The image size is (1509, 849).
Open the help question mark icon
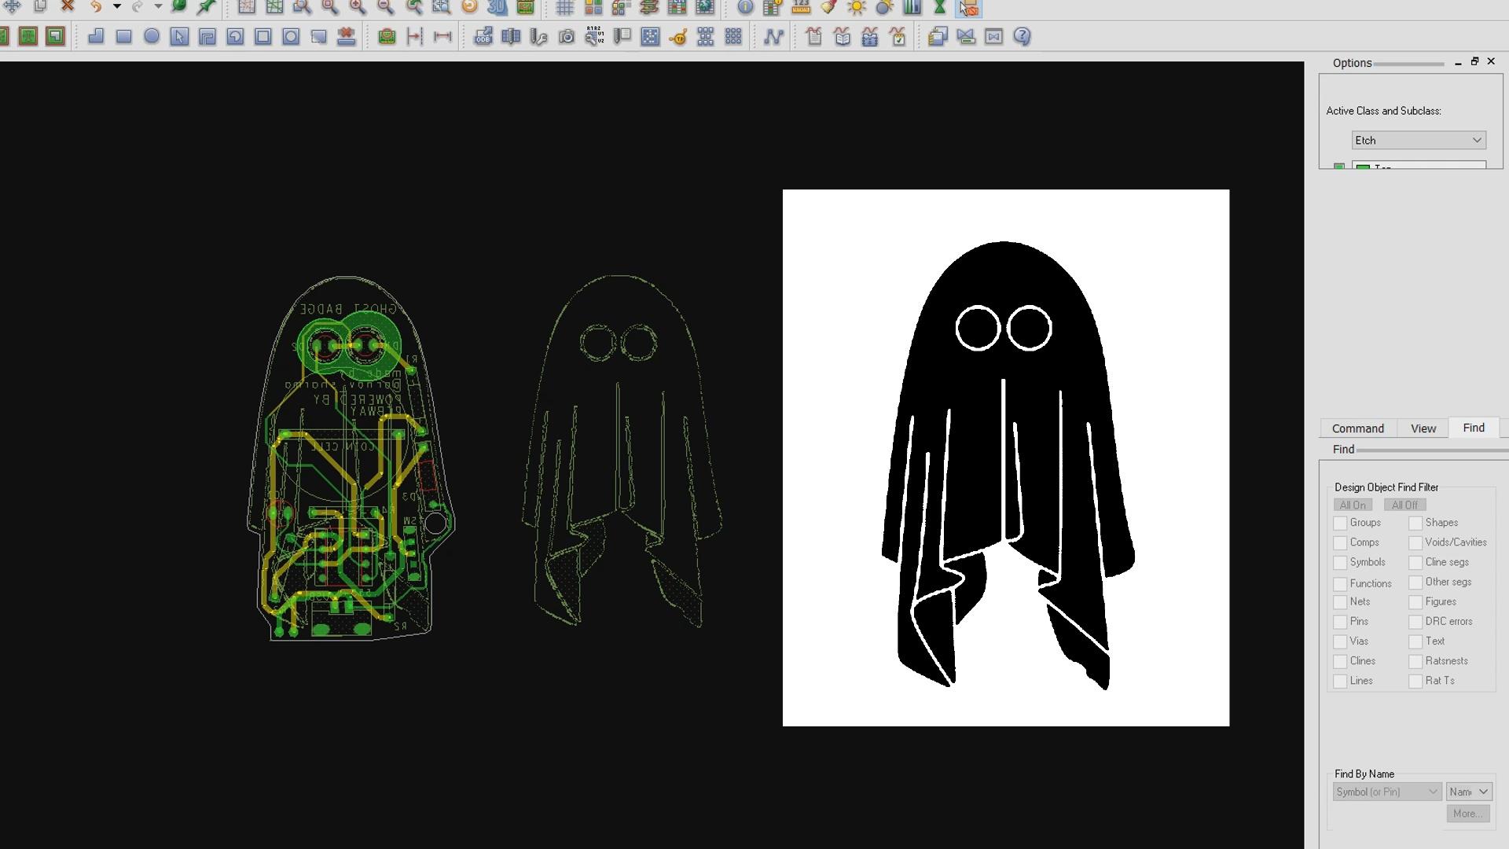tap(1022, 36)
